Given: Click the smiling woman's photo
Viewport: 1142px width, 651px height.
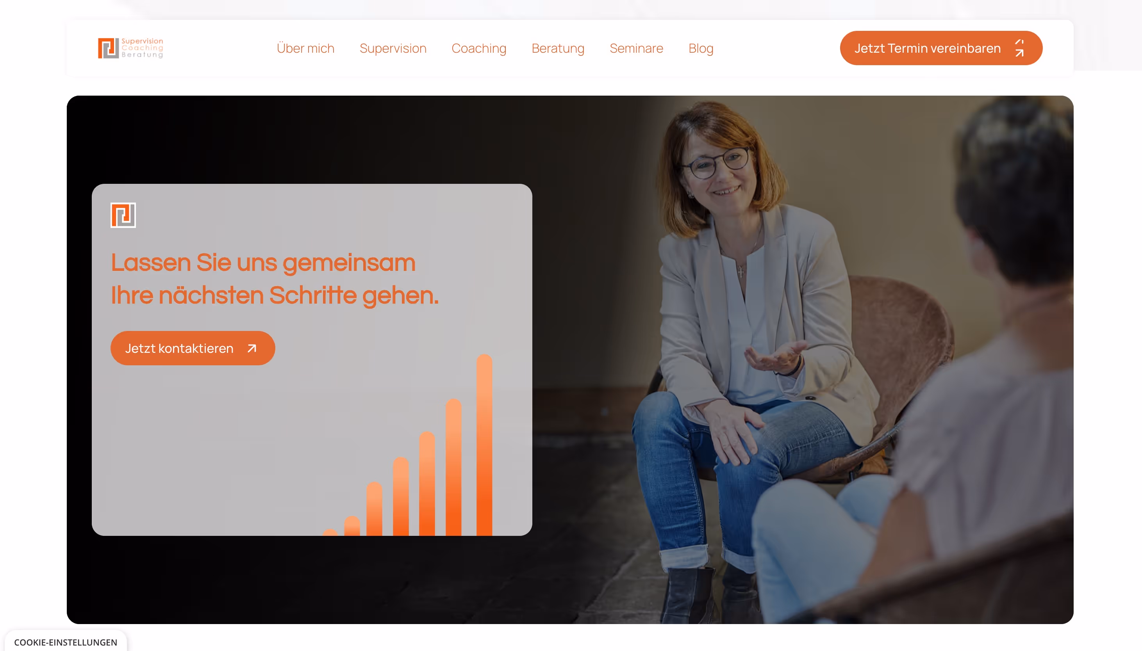Looking at the screenshot, I should [x=760, y=358].
